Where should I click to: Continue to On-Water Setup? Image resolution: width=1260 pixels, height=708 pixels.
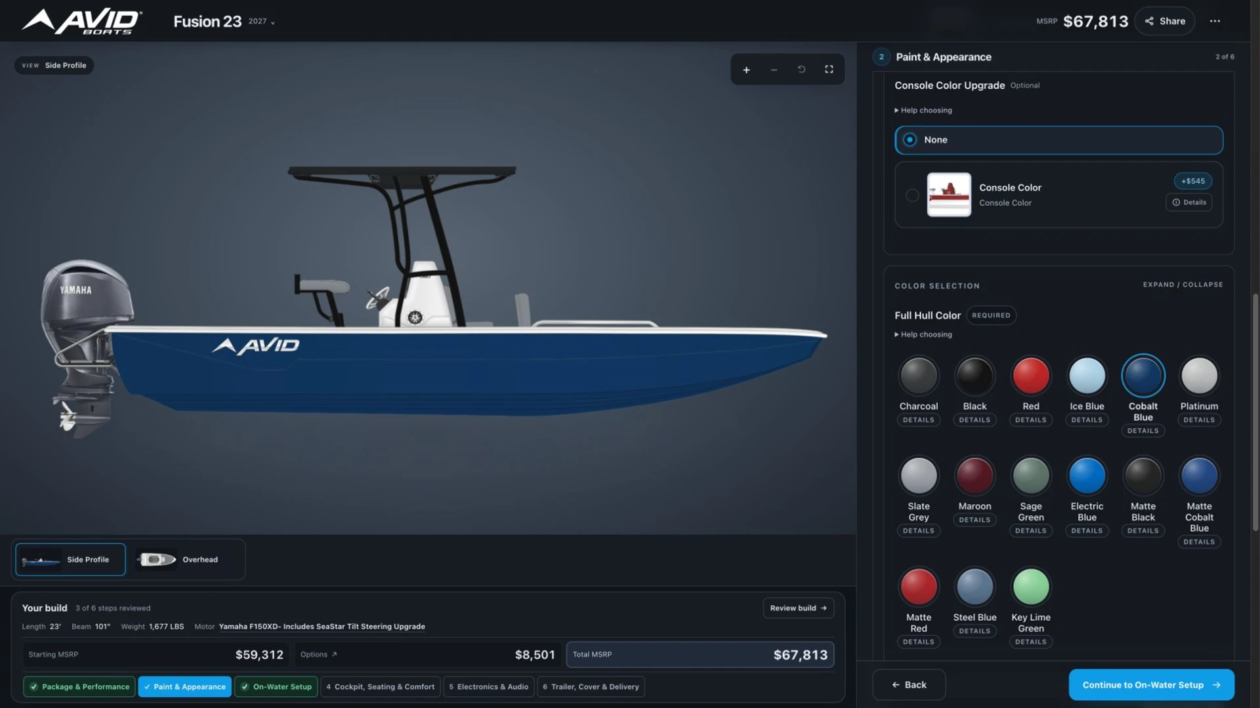point(1151,684)
